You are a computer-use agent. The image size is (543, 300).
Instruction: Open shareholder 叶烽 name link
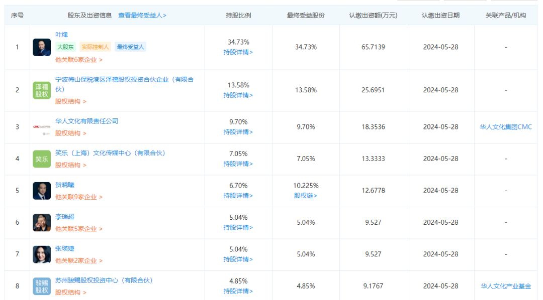[62, 35]
